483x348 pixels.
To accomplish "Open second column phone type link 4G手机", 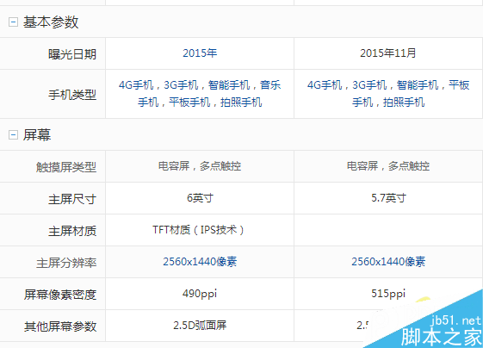I will coord(325,85).
